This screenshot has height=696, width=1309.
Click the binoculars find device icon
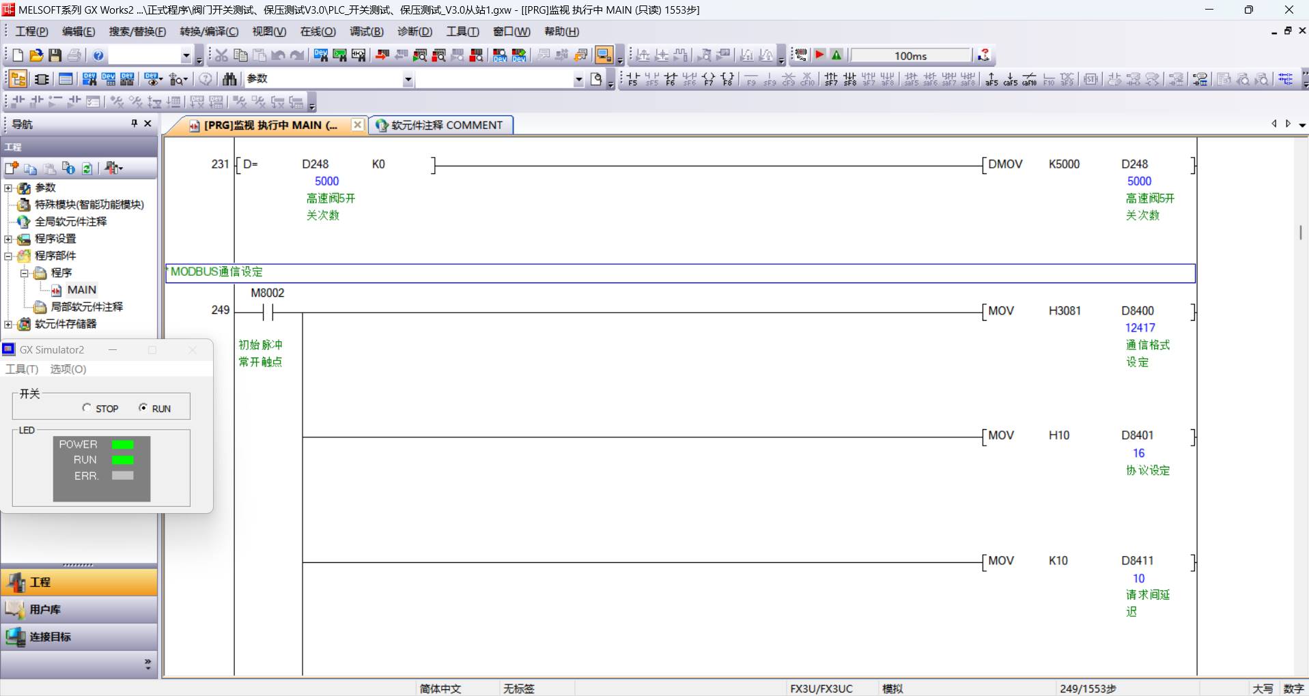click(x=229, y=79)
